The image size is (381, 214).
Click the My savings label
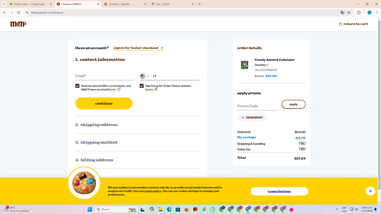point(246,137)
